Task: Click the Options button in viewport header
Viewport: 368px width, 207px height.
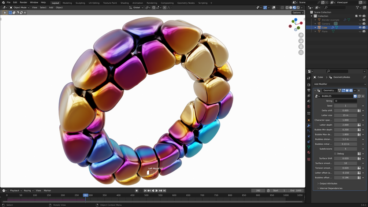Action: tap(298, 13)
